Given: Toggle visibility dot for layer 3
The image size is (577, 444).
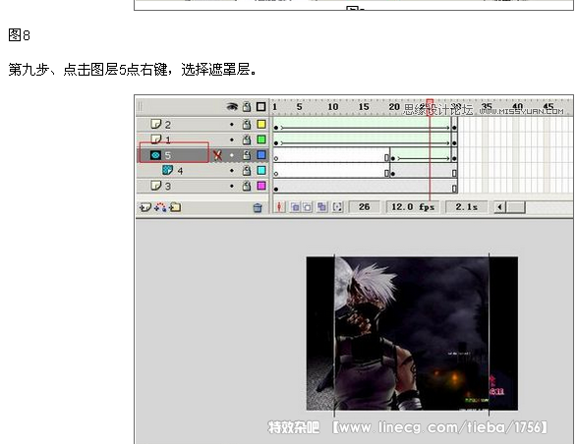Looking at the screenshot, I should pos(232,186).
